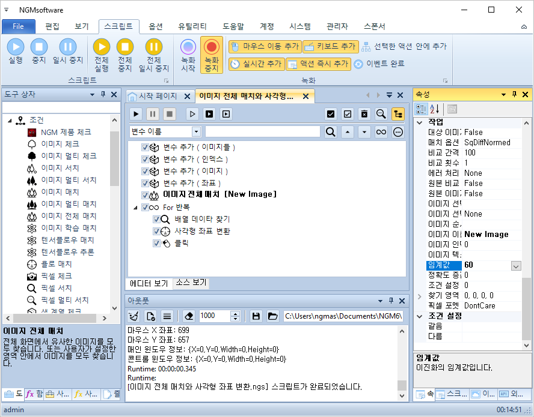Collapse the 조건 toolbox category
534x417 pixels.
click(x=10, y=121)
